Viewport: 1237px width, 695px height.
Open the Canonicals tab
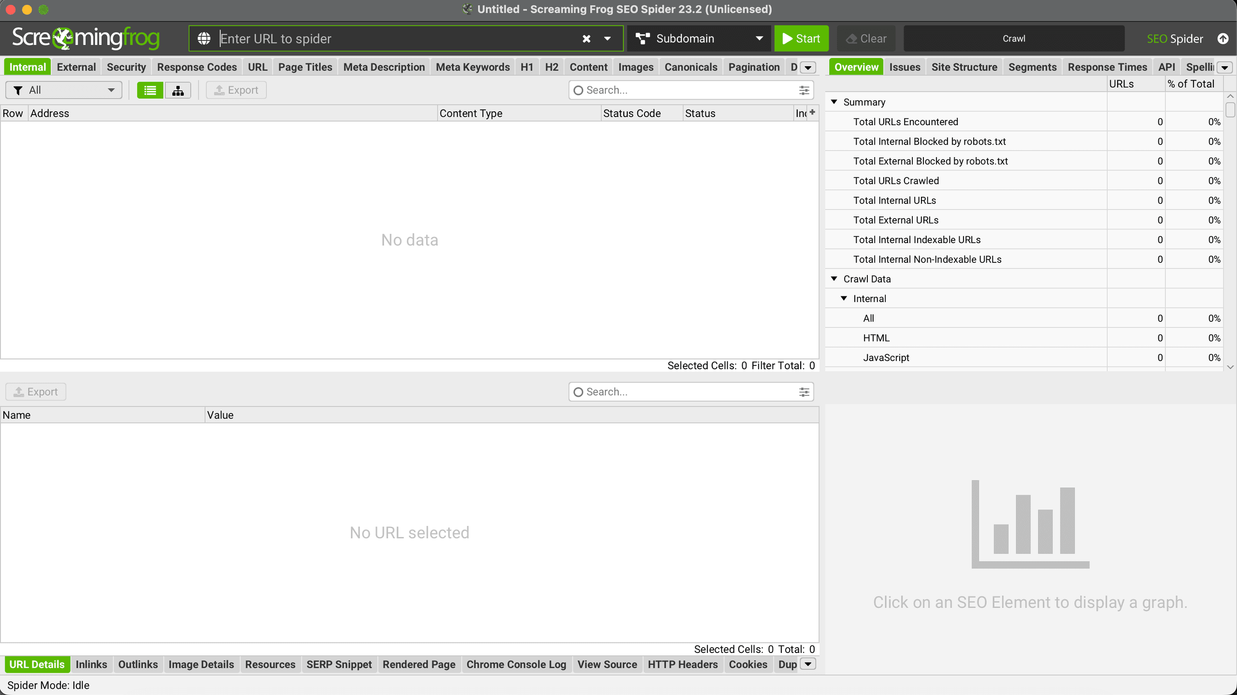[691, 67]
